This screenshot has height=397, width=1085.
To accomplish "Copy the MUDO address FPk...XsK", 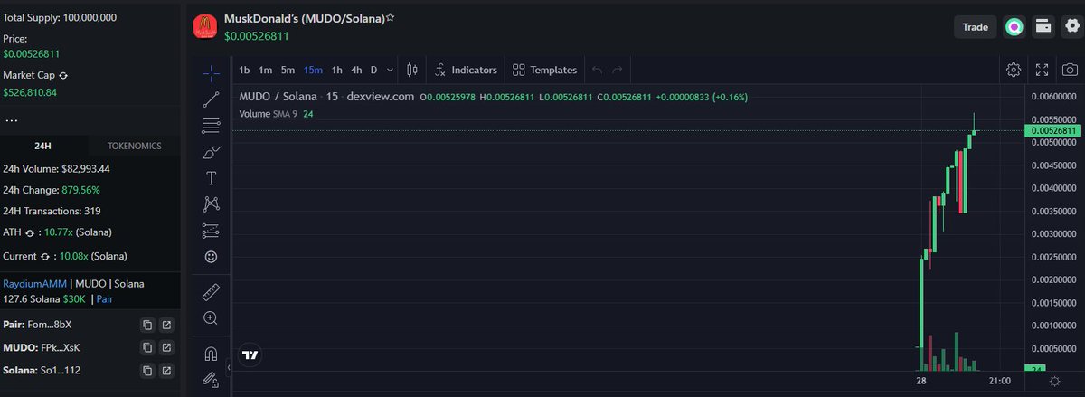I will tap(147, 347).
